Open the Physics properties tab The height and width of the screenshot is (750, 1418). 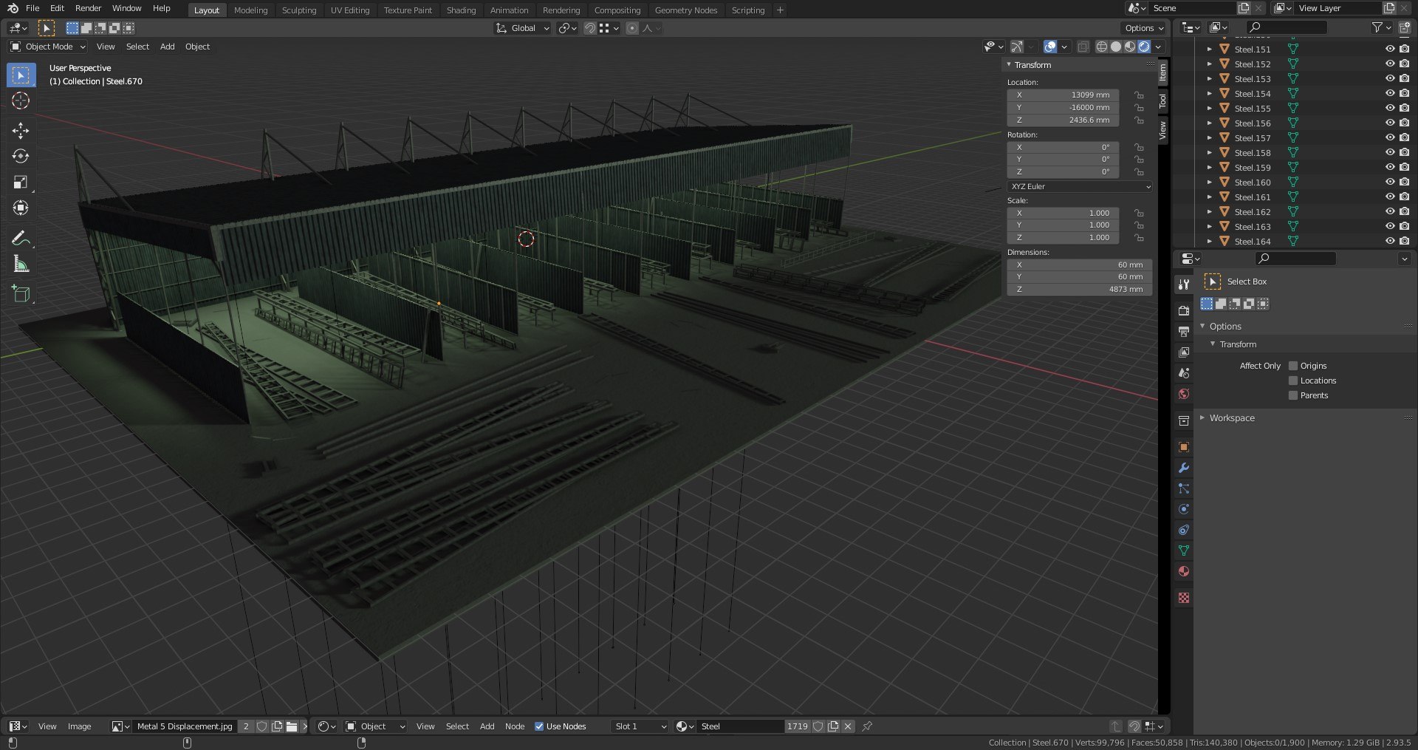(x=1184, y=509)
